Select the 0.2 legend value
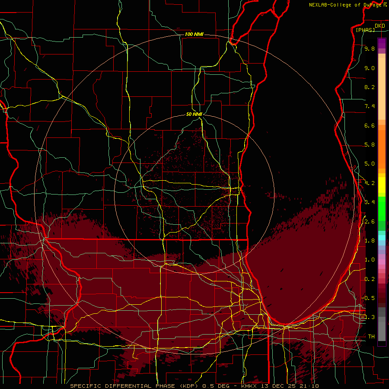The height and width of the screenshot is (389, 389). click(x=370, y=279)
